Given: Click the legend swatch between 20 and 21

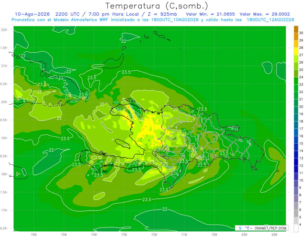Looking at the screenshot, I should (296, 103).
